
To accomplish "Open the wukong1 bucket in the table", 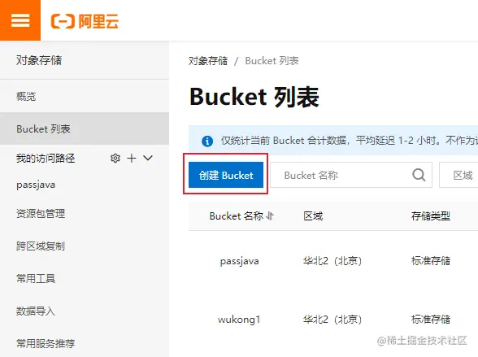I will pyautogui.click(x=239, y=320).
